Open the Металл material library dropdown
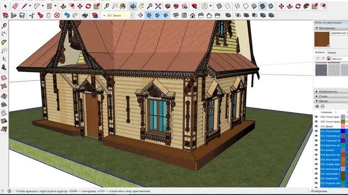The height and width of the screenshot is (195, 348). [x=340, y=58]
